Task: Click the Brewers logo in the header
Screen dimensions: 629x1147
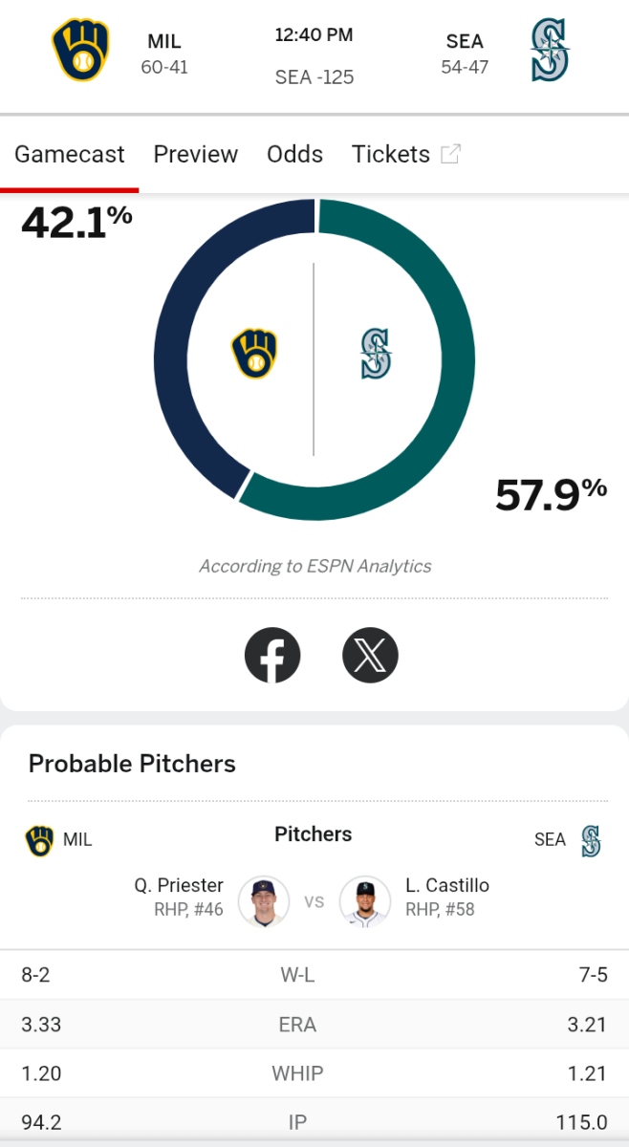Action: point(80,51)
